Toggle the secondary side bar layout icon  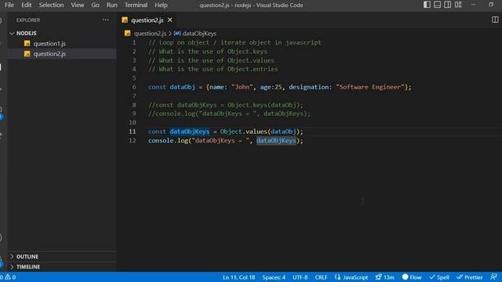[448, 5]
